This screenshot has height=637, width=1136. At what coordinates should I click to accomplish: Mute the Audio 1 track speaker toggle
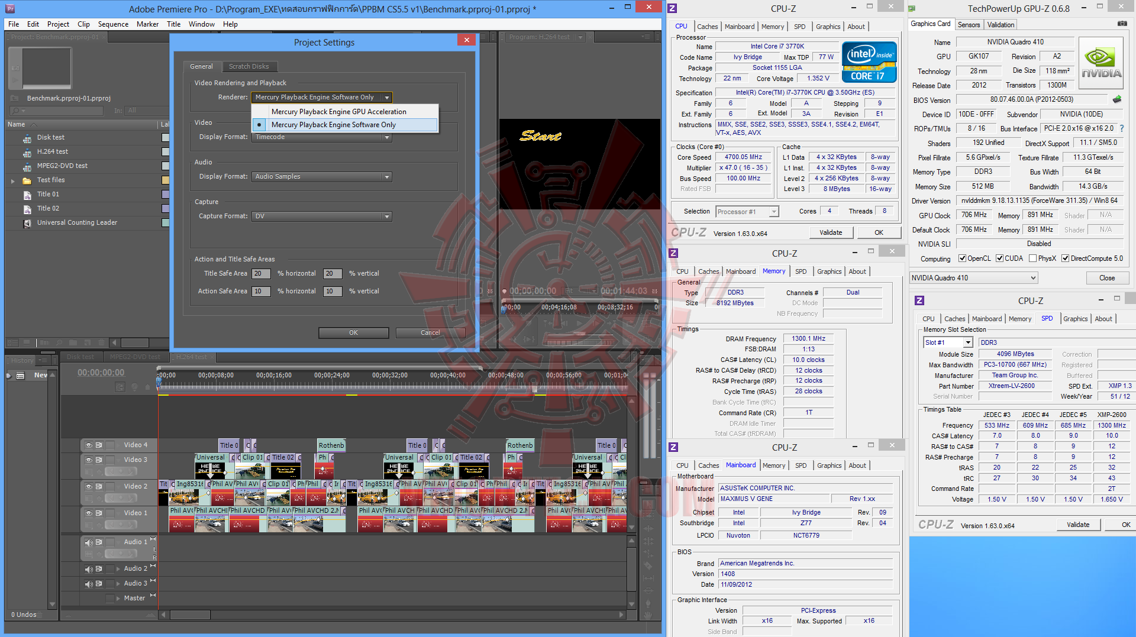(x=89, y=542)
